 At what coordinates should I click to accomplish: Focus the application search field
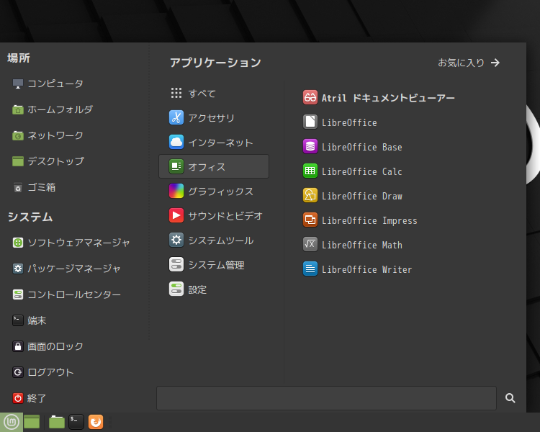[326, 398]
